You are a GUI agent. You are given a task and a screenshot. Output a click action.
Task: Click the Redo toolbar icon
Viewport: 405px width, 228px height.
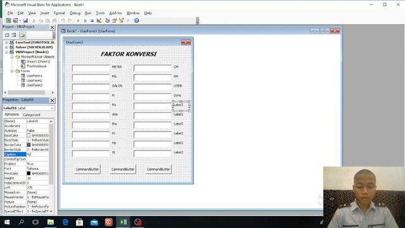click(70, 20)
